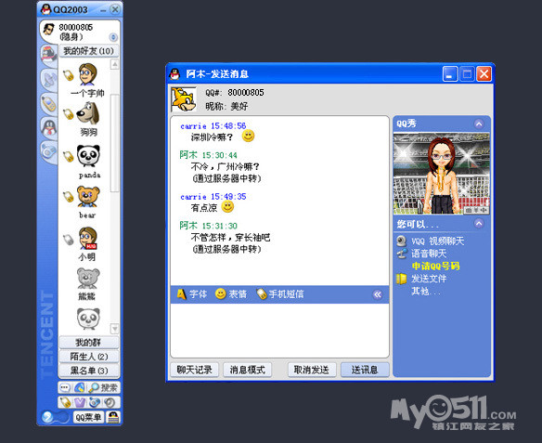This screenshot has height=443, width=542.
Task: Click mobile phone icon beside 一个字帅
Action: tap(68, 75)
